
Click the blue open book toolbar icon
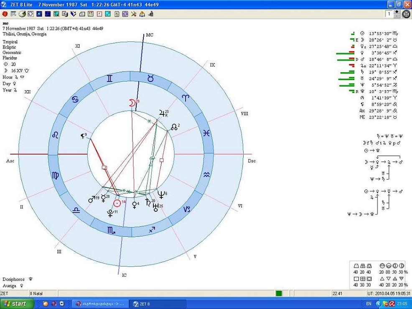pos(74,14)
